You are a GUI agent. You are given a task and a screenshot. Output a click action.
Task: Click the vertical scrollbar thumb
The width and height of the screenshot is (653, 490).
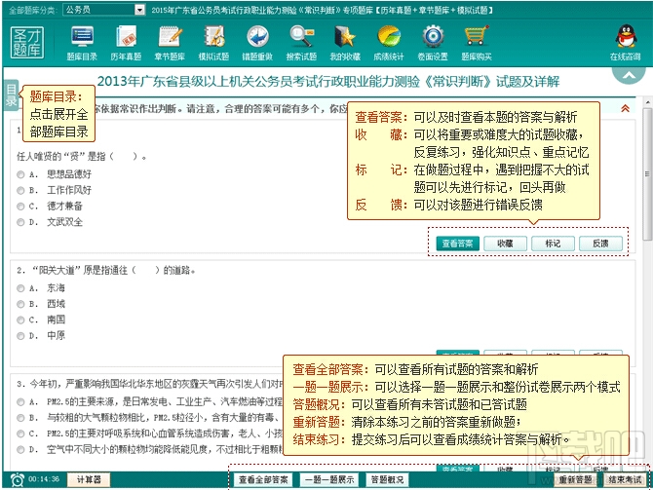point(647,174)
